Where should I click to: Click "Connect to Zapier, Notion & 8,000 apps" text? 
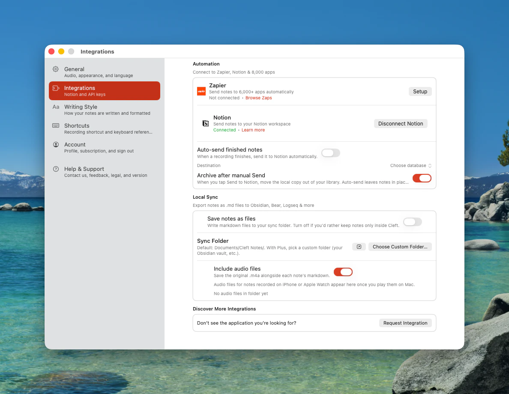coord(234,72)
